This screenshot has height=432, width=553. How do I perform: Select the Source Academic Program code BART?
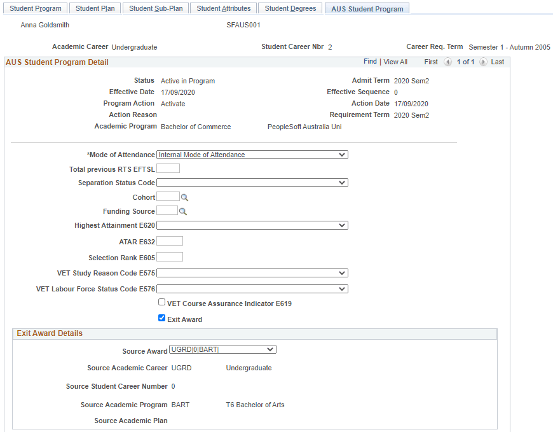181,405
